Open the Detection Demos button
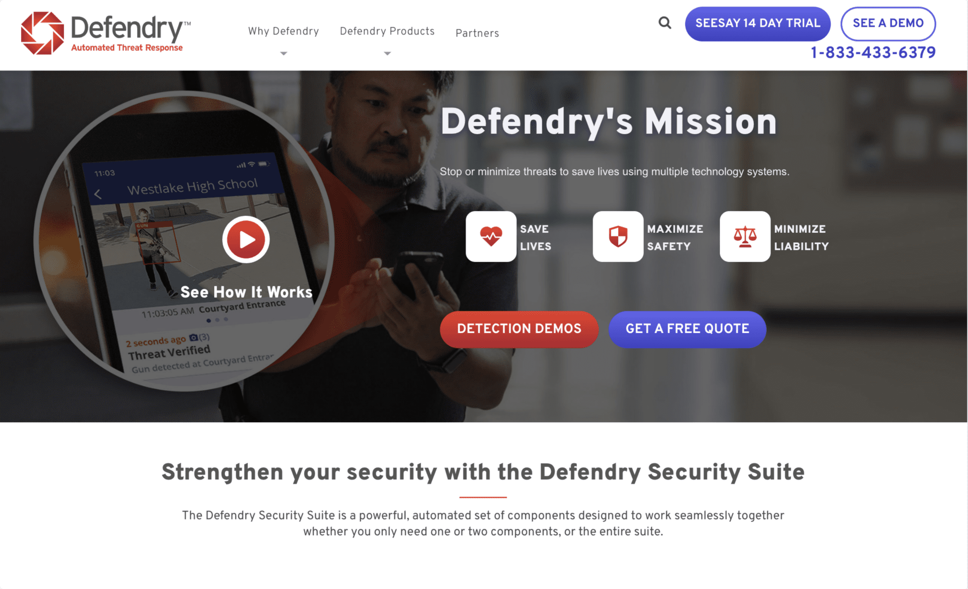Viewport: 968px width, 589px height. tap(519, 329)
